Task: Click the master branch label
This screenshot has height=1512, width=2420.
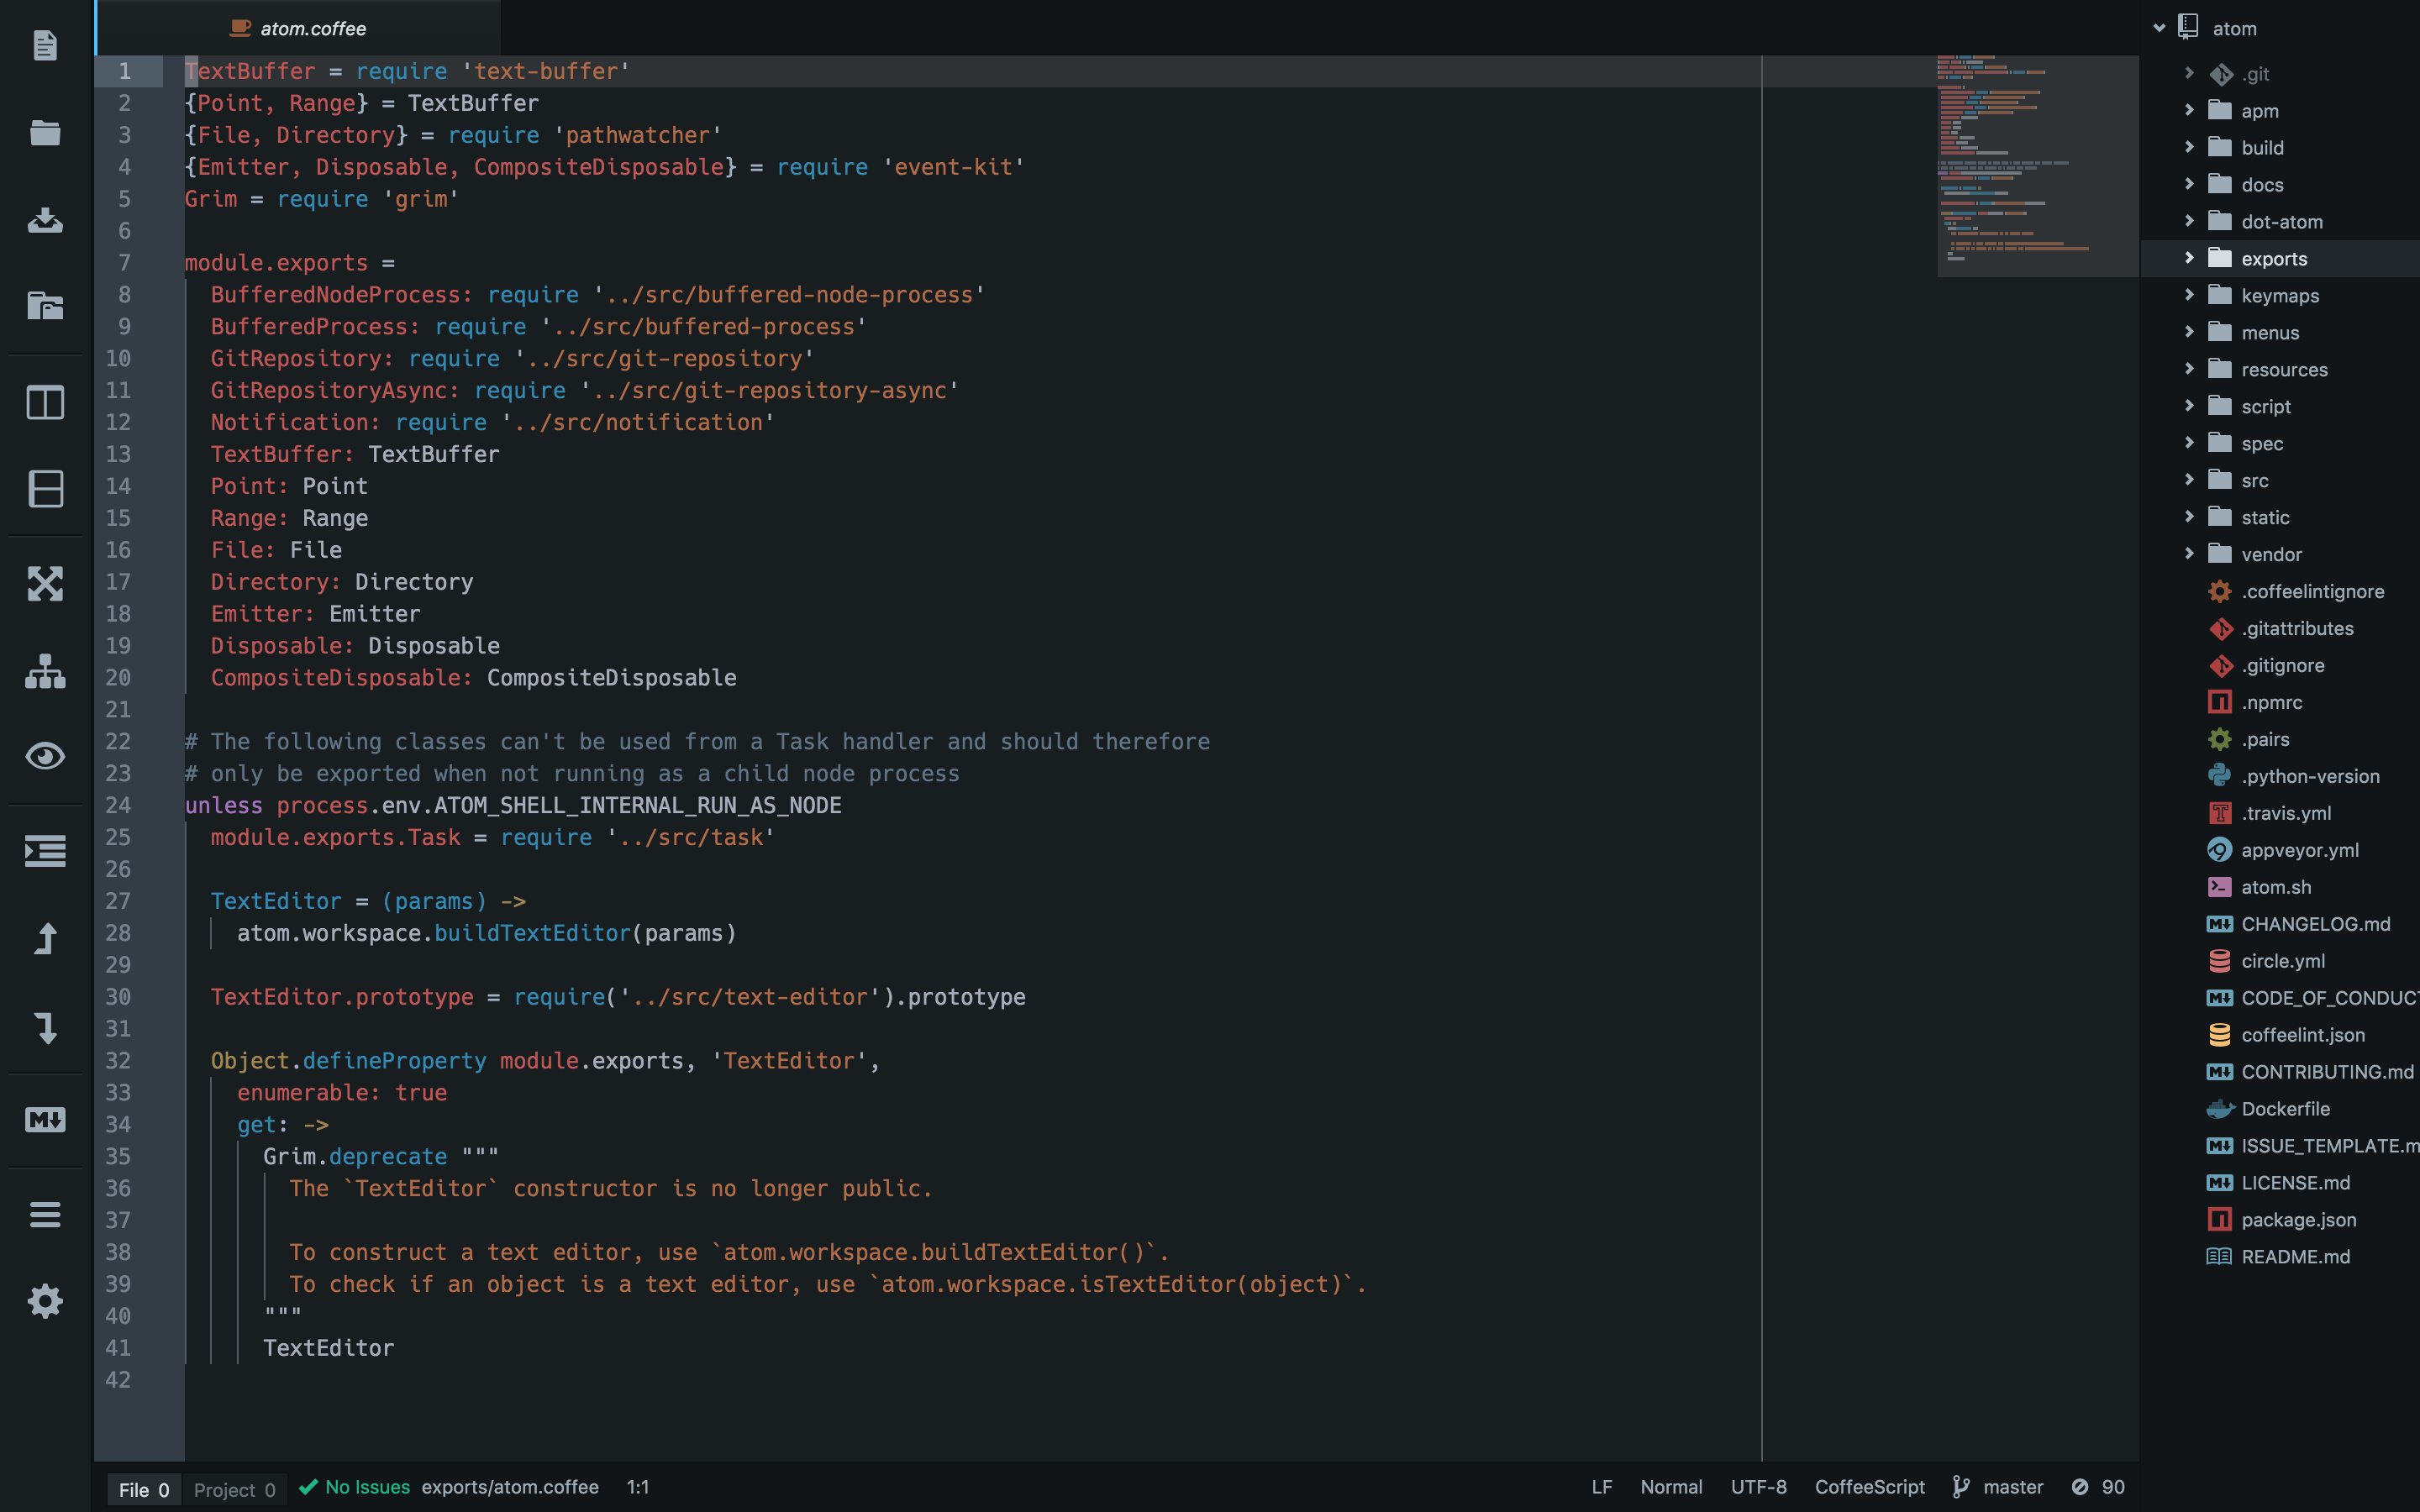Action: 2011,1486
